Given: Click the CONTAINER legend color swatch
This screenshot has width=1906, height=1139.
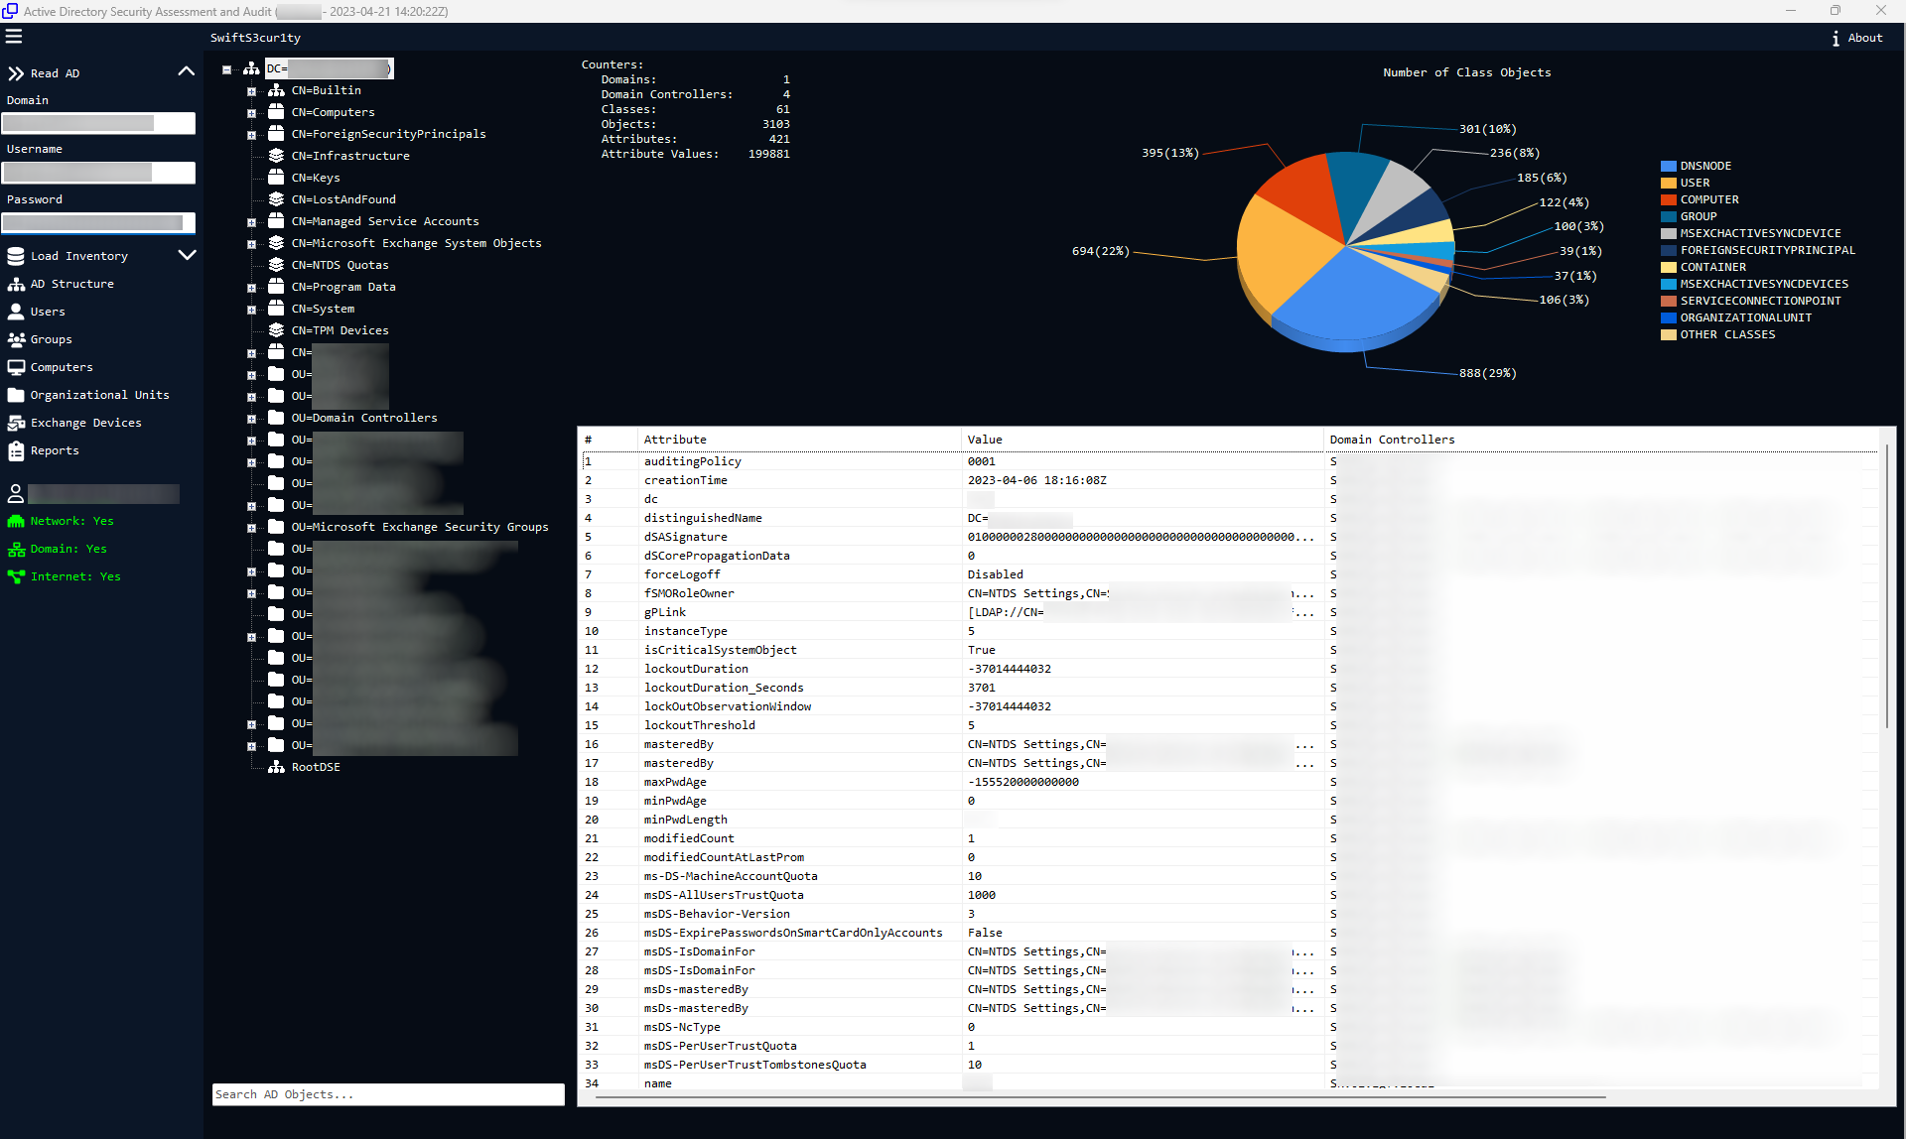Looking at the screenshot, I should pos(1669,267).
